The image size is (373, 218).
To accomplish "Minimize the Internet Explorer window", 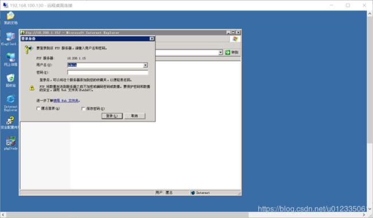I will coord(228,33).
